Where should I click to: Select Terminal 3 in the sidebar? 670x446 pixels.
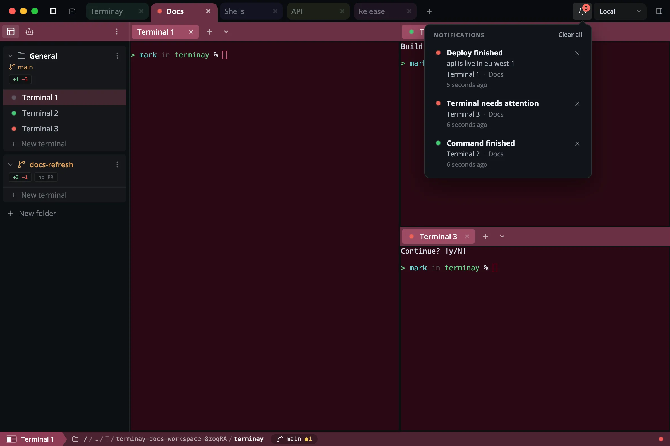[x=65, y=129]
